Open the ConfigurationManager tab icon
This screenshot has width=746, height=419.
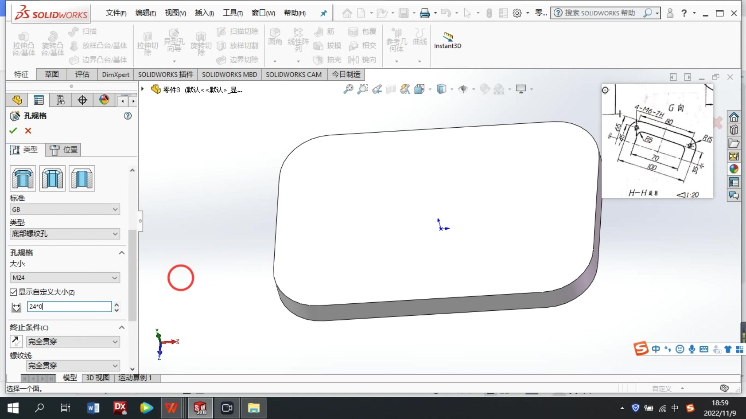click(x=60, y=100)
